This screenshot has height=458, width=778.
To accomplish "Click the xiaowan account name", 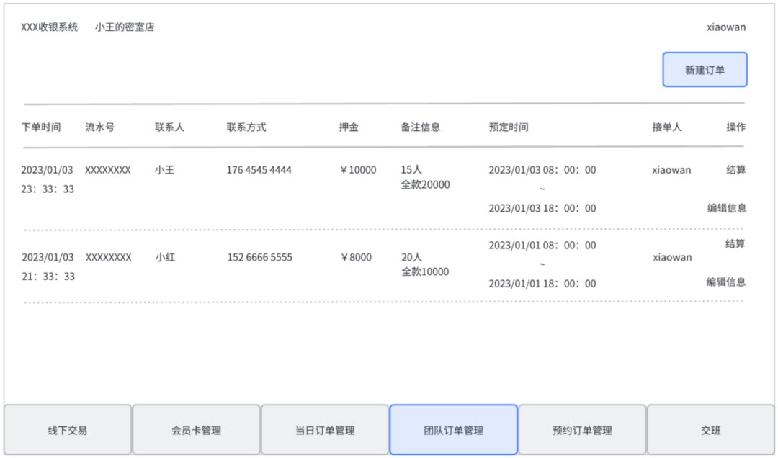I will 726,27.
